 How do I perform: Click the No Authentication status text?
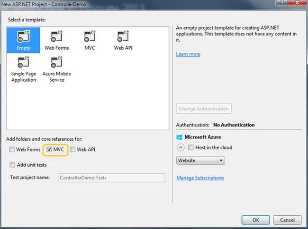(x=234, y=125)
